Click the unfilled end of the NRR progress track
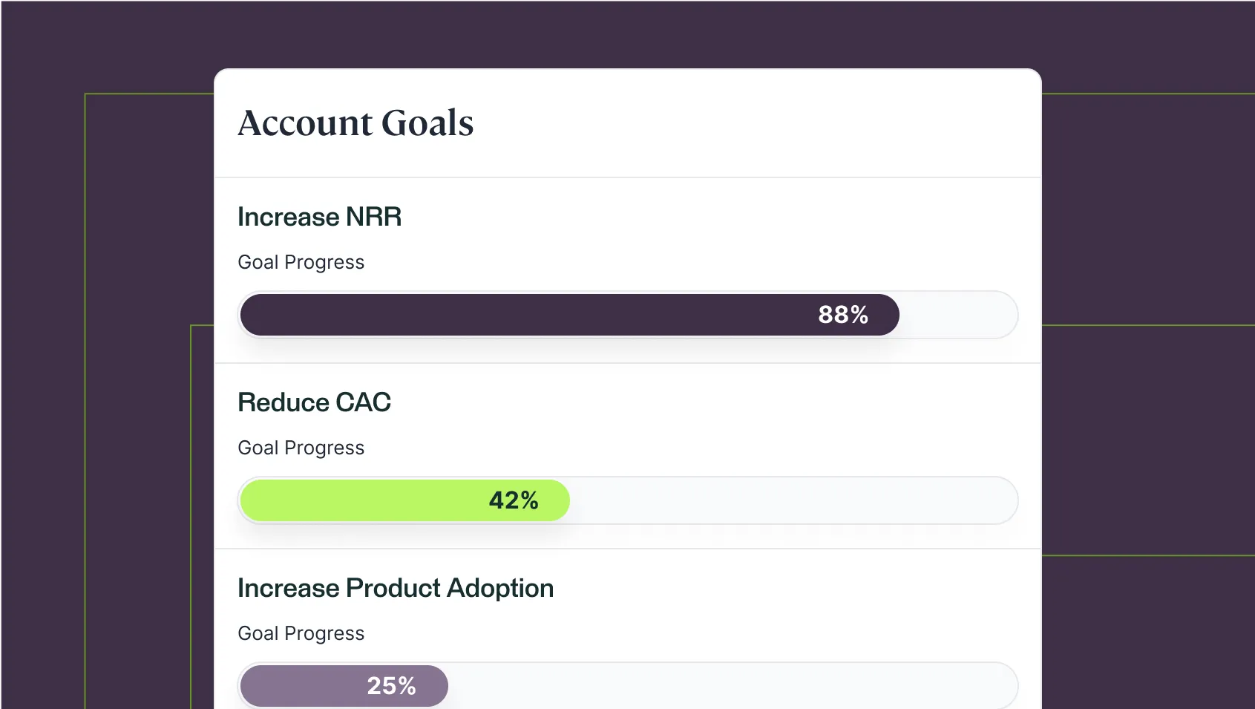Screen dimensions: 1255x709 [957, 315]
